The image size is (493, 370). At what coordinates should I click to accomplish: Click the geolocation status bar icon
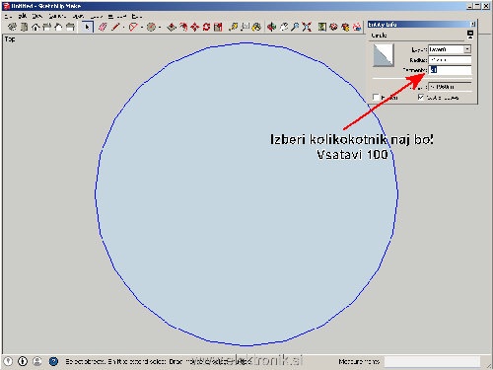(x=8, y=361)
